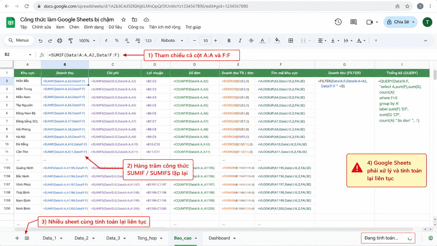Viewport: 437px width, 246px height.
Task: Open the Dashboard tab dropdown arrow
Action: coord(234,238)
